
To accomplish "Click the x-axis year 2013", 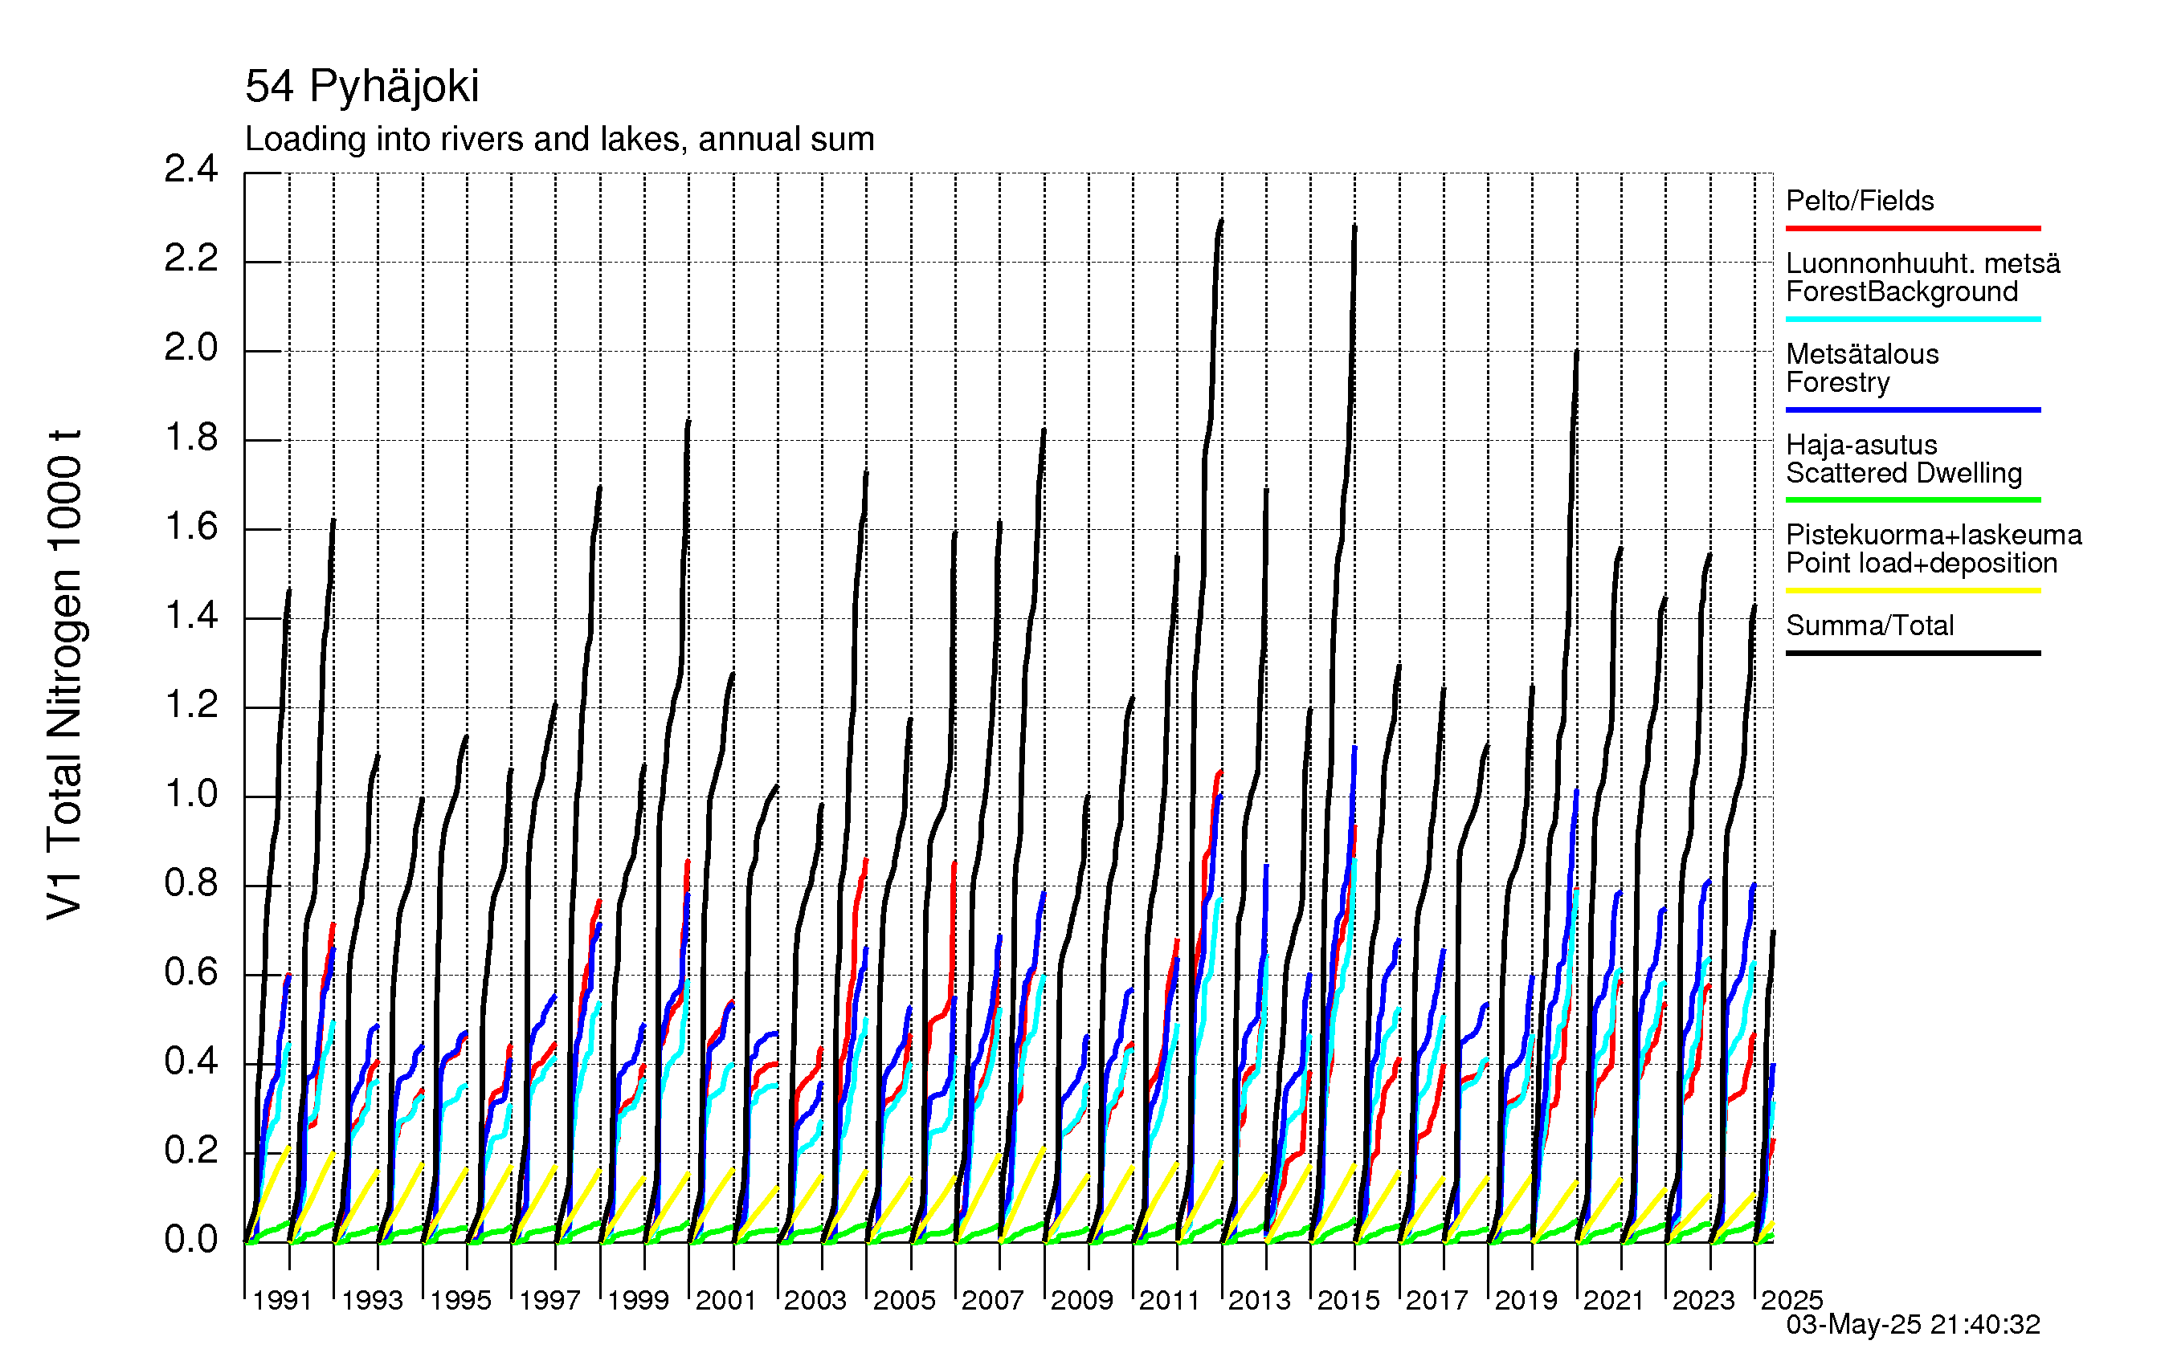I will (1260, 1300).
